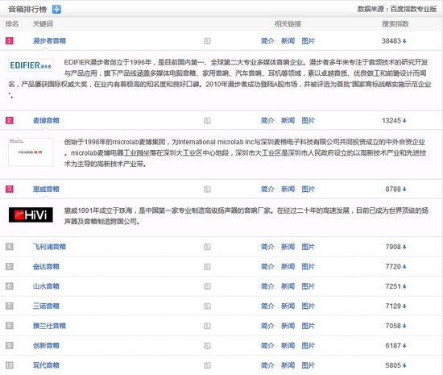Click the rank 10 badge
This screenshot has height=375, width=443.
10,365
